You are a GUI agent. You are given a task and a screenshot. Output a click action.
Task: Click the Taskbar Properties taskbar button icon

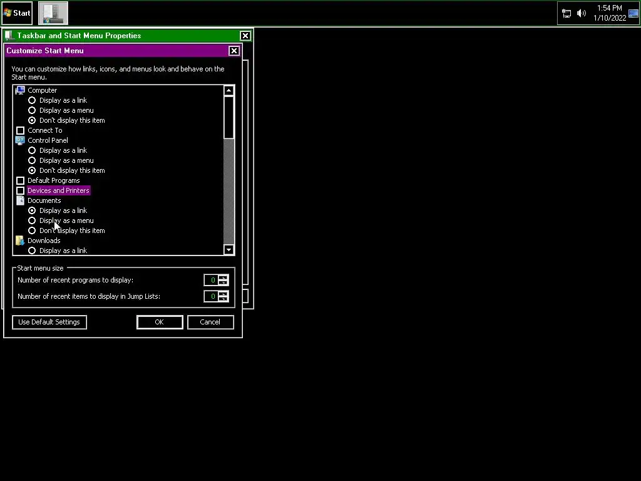click(x=53, y=13)
